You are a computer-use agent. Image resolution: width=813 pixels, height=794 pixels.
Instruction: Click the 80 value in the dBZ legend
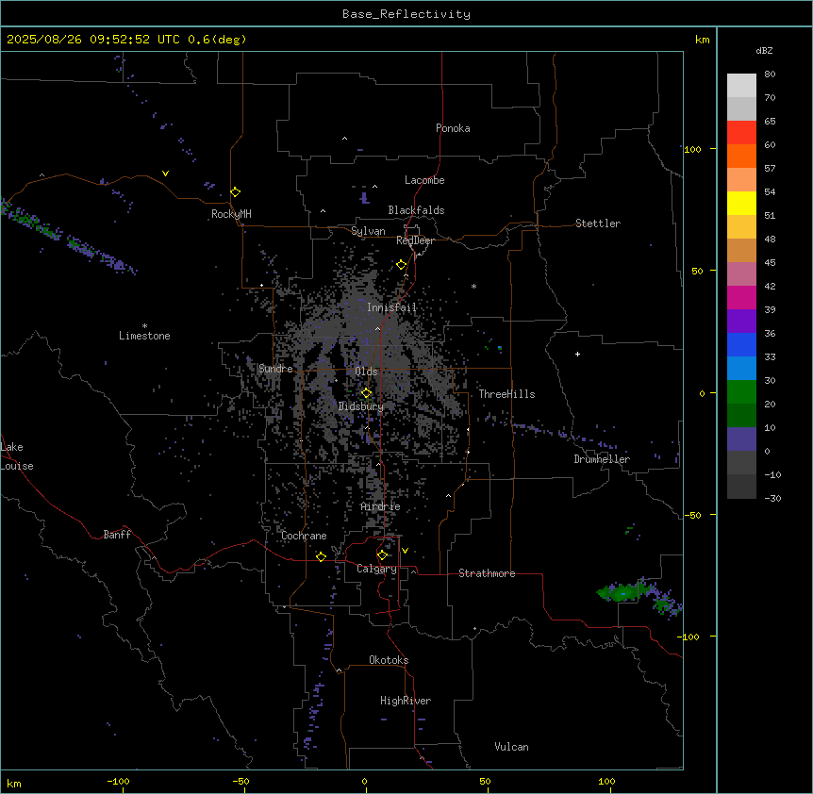[x=770, y=74]
